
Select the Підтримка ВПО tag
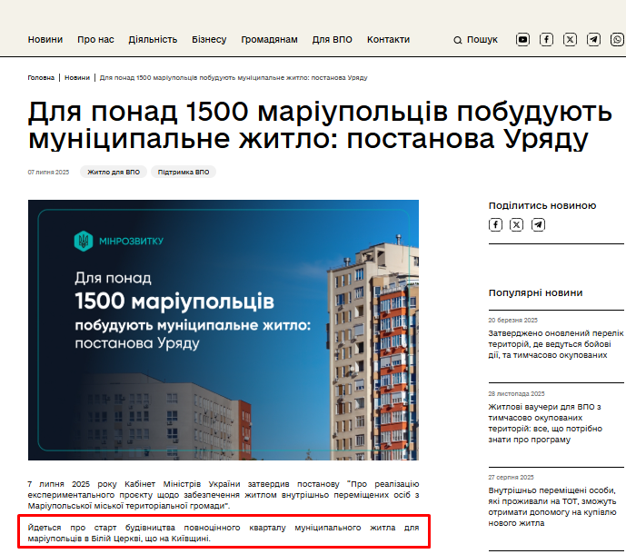pos(184,172)
